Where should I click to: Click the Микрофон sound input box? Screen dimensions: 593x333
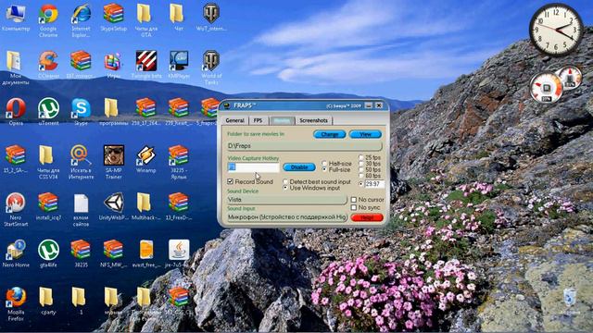pos(287,217)
